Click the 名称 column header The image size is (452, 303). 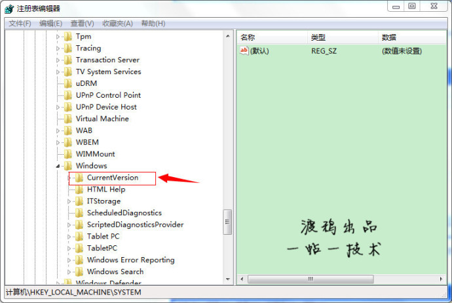tap(271, 37)
